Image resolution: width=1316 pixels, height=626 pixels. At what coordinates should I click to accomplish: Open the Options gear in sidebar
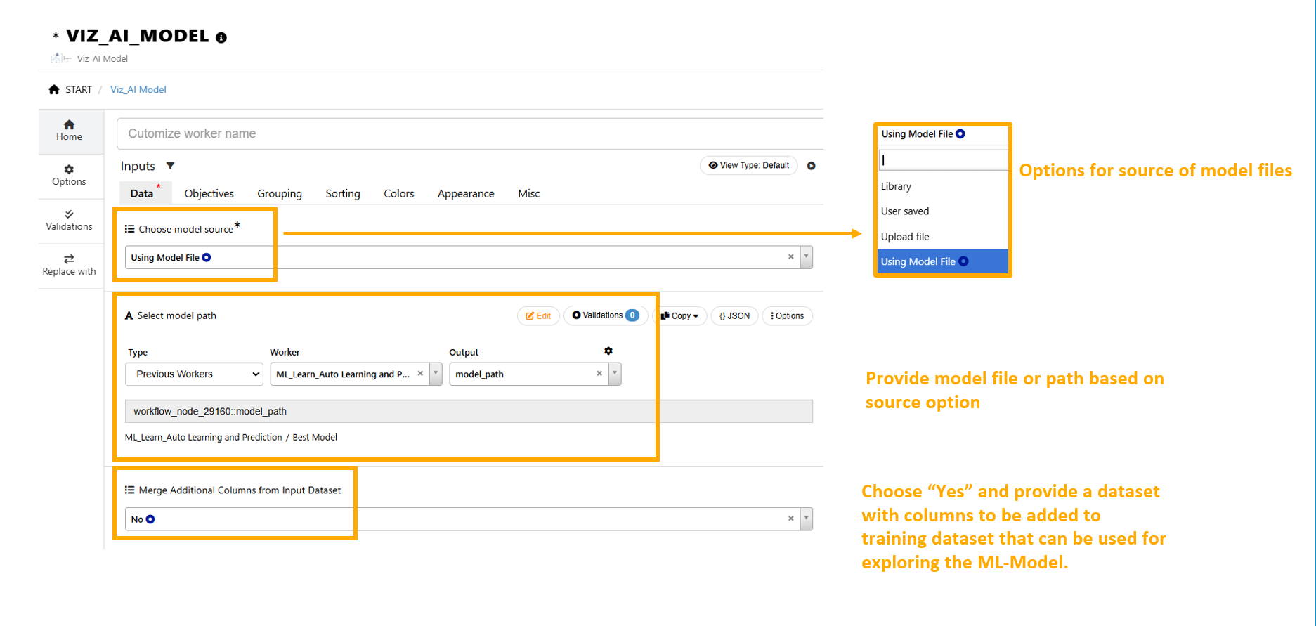tap(69, 169)
